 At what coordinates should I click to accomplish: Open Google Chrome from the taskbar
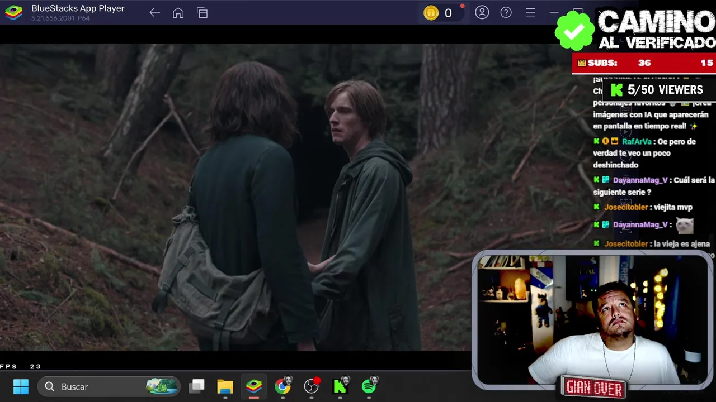[x=283, y=386]
